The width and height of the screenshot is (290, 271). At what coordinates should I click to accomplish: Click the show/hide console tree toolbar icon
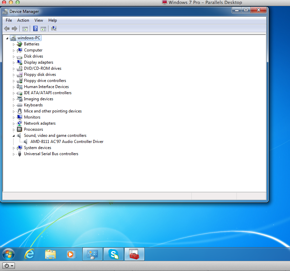[25, 29]
